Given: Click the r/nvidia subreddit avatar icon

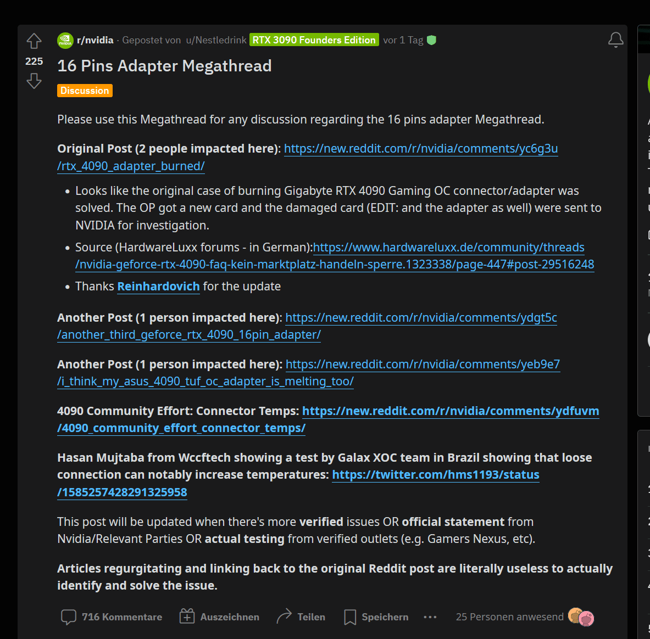Looking at the screenshot, I should [x=65, y=40].
